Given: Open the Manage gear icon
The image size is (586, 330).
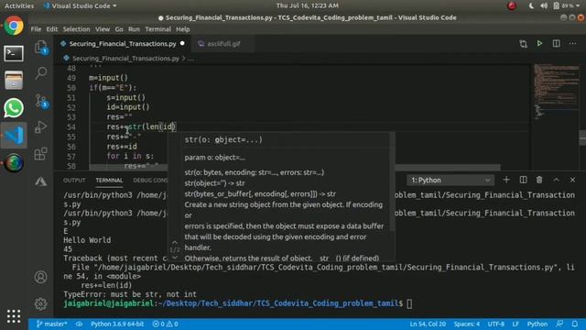Looking at the screenshot, I should coord(40,303).
